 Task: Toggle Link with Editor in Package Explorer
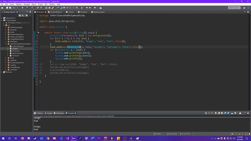pyautogui.click(x=23, y=15)
